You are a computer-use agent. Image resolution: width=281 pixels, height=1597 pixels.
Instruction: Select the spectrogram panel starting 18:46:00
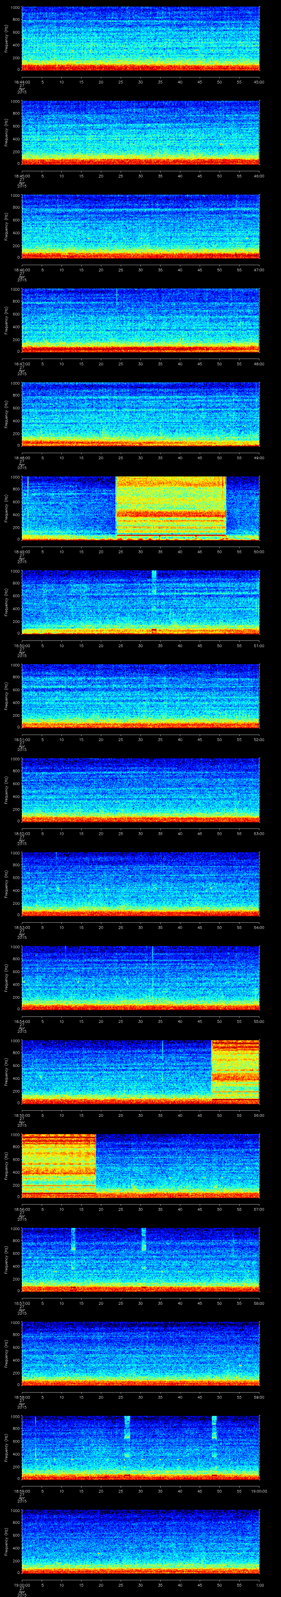(x=141, y=226)
